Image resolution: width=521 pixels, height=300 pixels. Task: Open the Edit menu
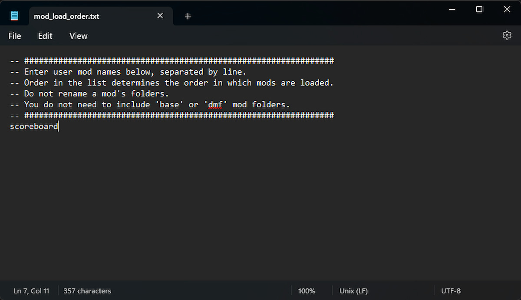click(x=45, y=36)
